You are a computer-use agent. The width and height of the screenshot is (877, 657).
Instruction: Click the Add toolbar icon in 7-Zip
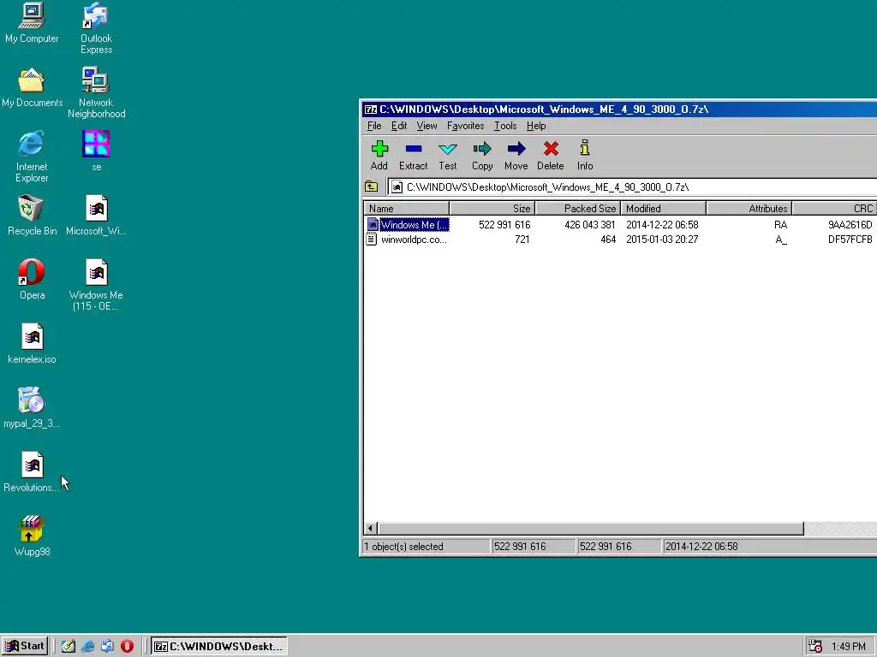coord(379,156)
